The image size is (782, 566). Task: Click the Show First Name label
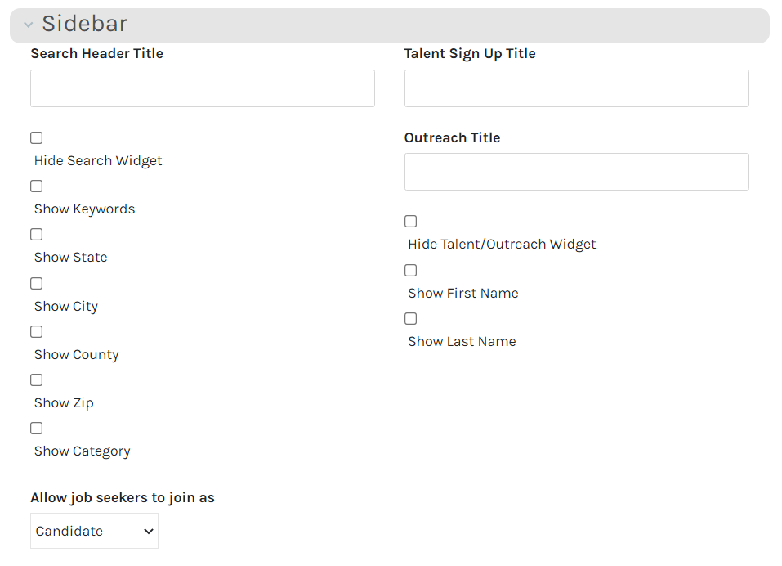click(462, 294)
